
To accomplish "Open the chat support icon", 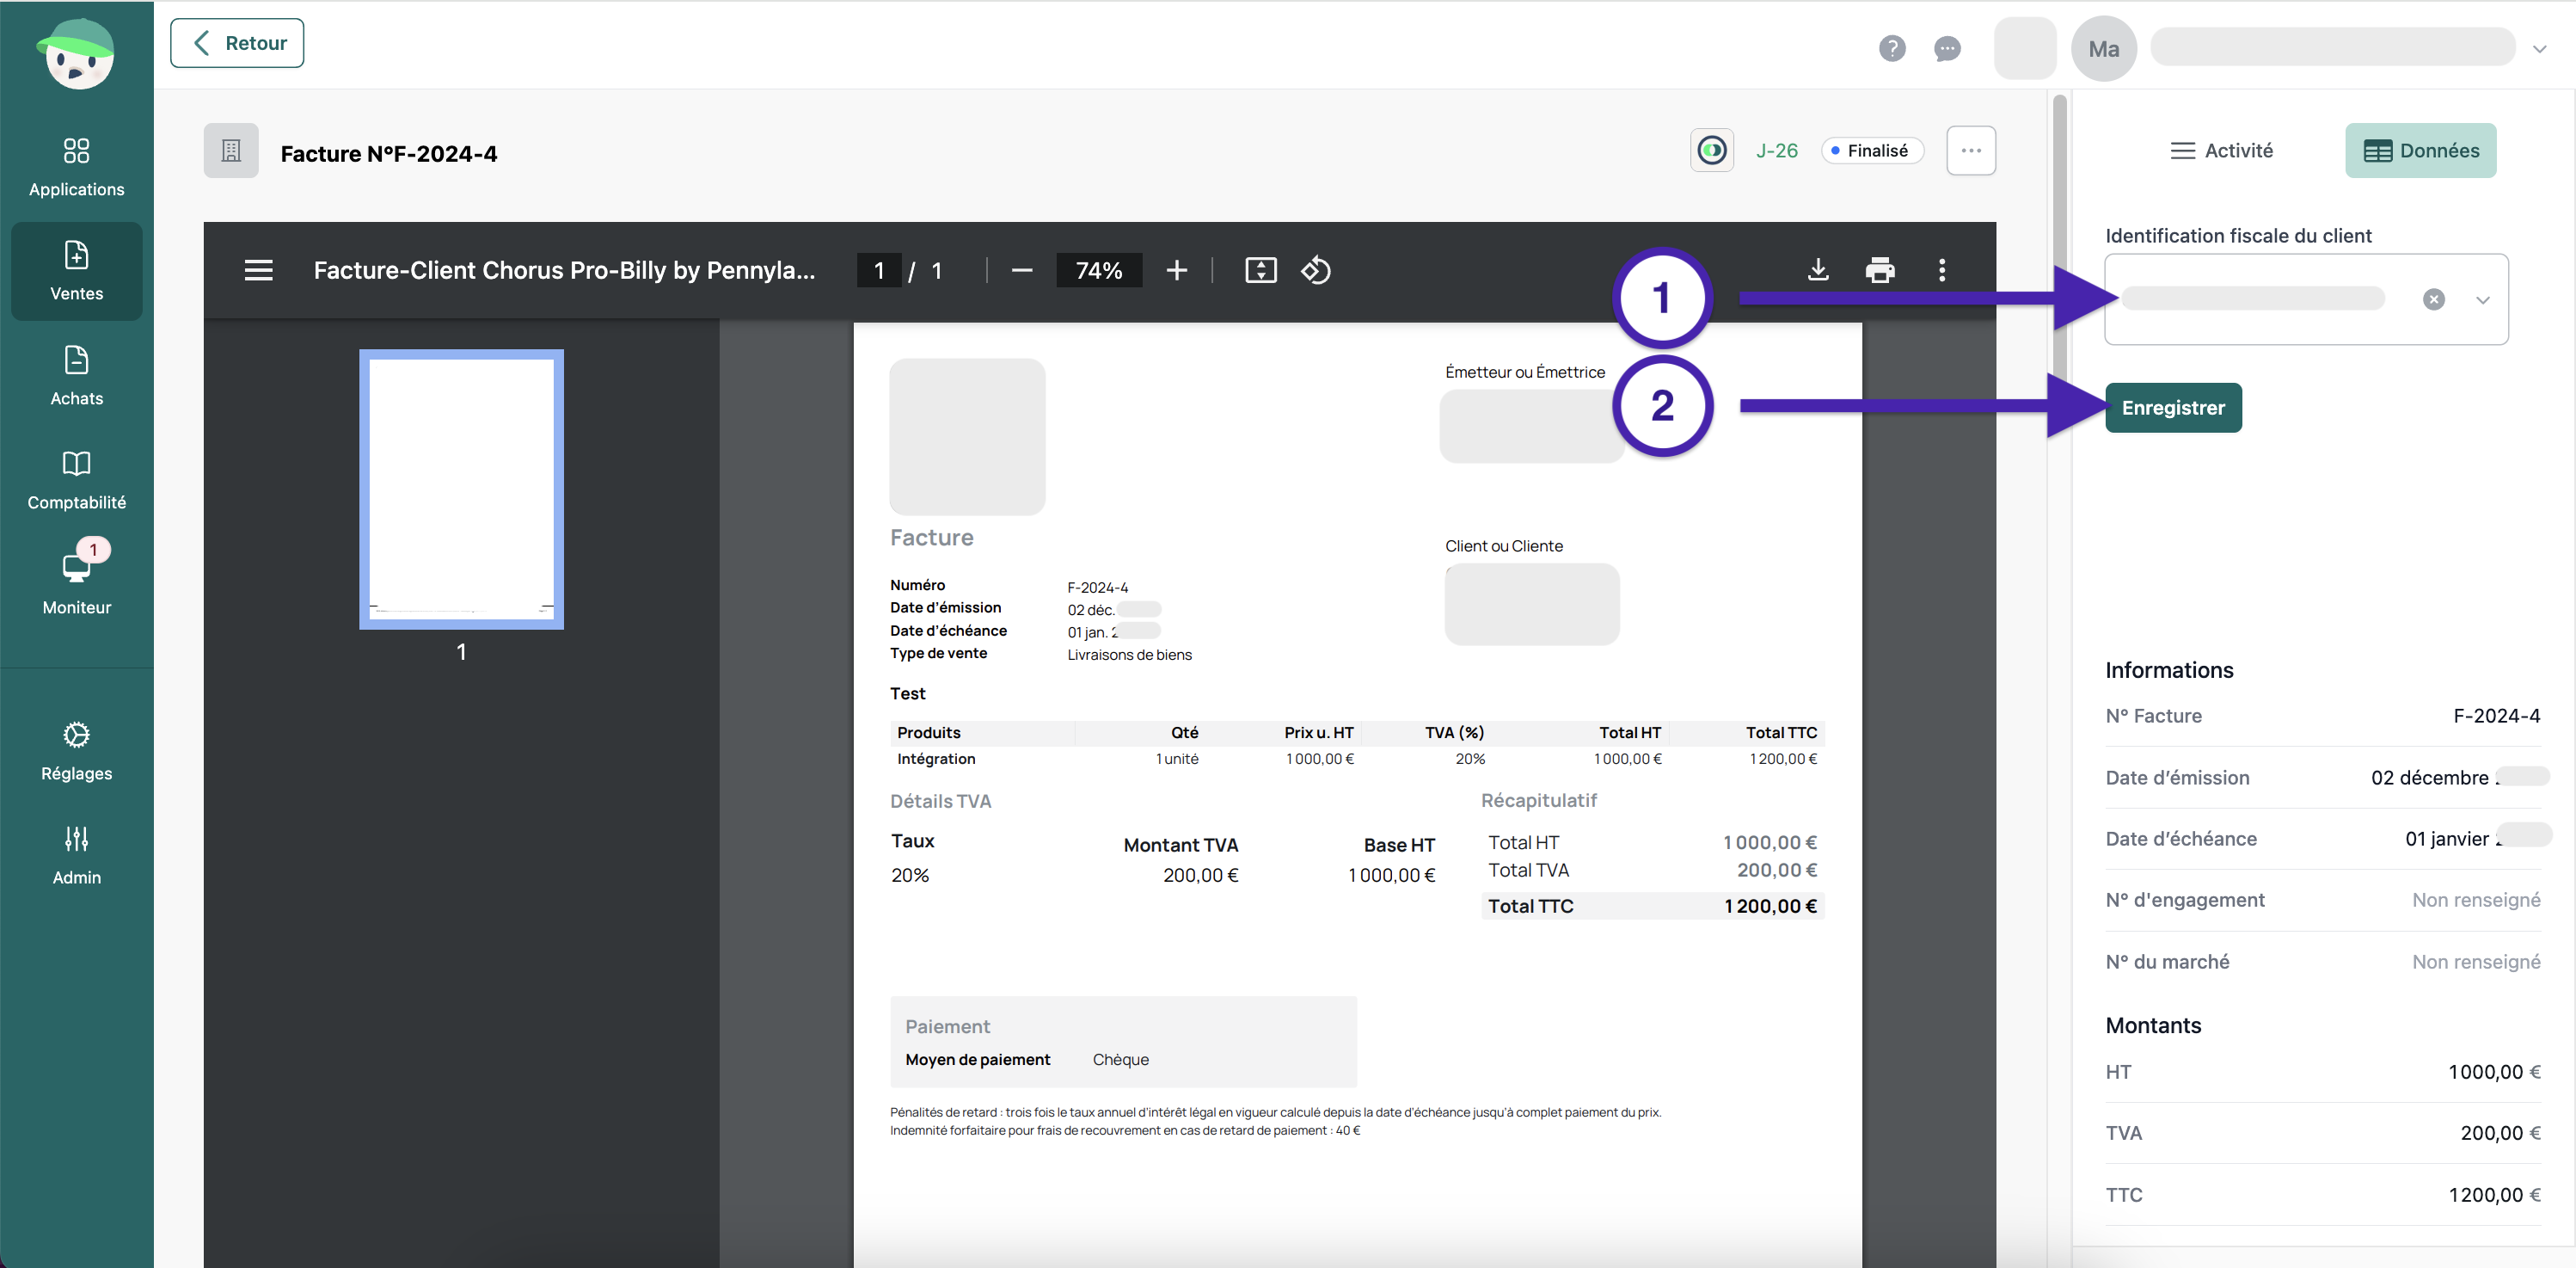I will pos(1946,48).
